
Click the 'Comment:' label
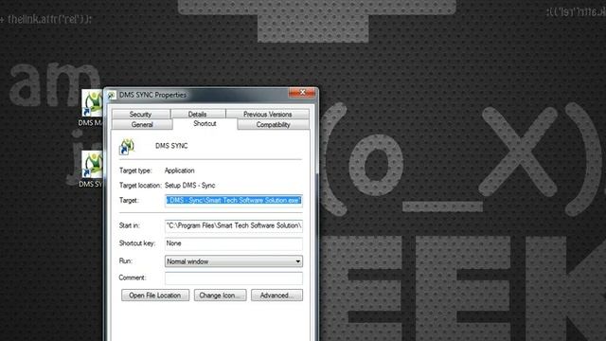[x=133, y=278]
